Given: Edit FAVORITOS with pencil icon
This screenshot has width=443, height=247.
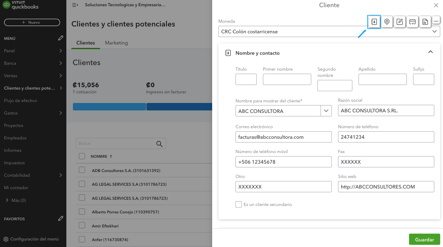Looking at the screenshot, I should point(61,218).
